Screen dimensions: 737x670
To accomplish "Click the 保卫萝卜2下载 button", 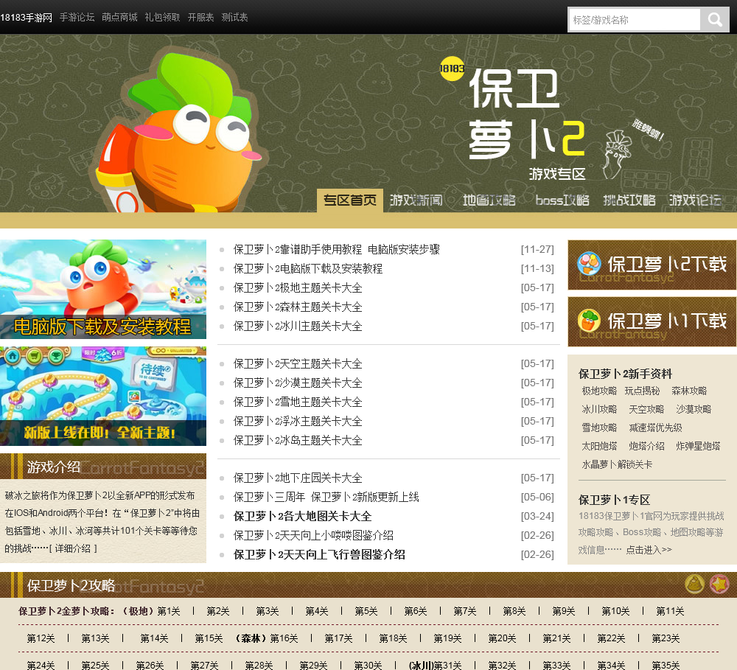I will [652, 265].
